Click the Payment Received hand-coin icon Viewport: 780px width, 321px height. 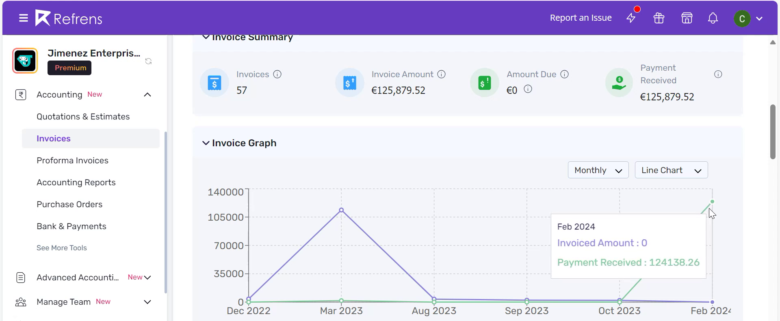coord(620,82)
